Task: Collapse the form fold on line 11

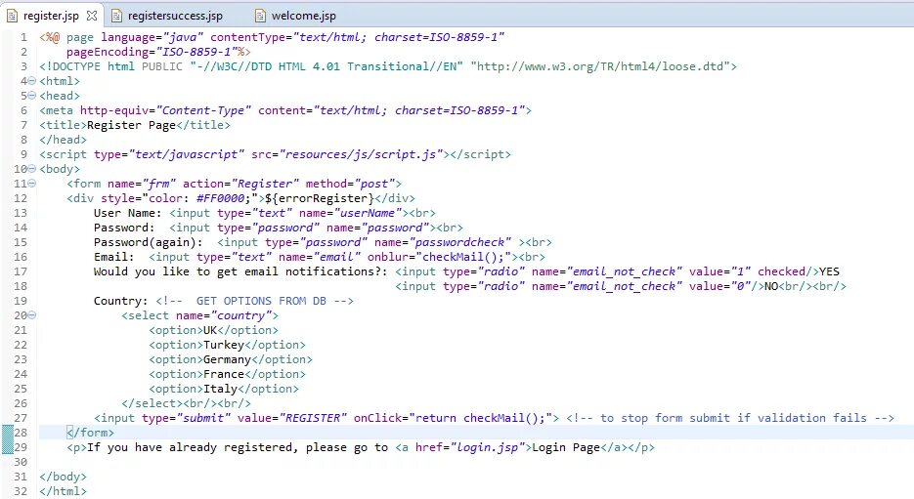Action: coord(32,184)
